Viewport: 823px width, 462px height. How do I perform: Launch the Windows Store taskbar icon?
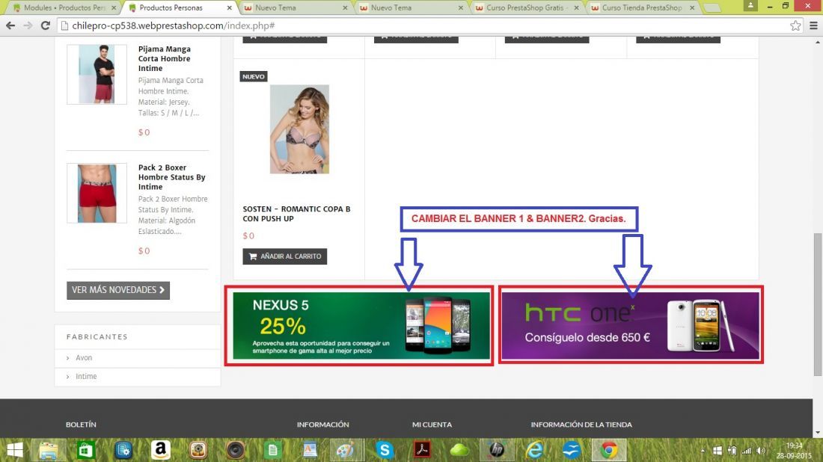(x=85, y=450)
